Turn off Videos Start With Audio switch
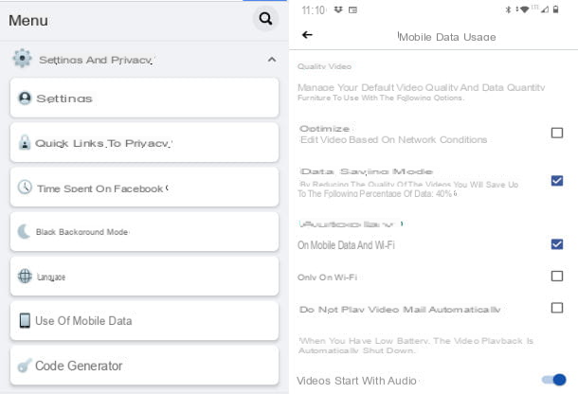Screen dimensions: 578x394 click(x=554, y=380)
